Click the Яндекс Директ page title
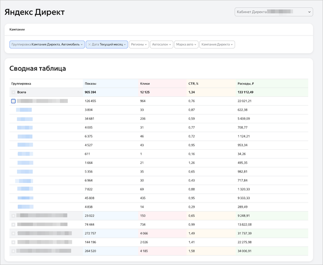The image size is (323, 265). coord(35,12)
